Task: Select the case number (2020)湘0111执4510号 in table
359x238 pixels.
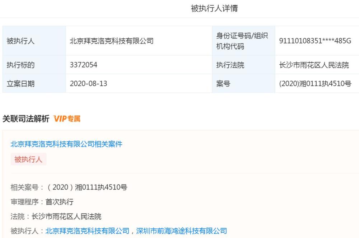Action: tap(315, 84)
